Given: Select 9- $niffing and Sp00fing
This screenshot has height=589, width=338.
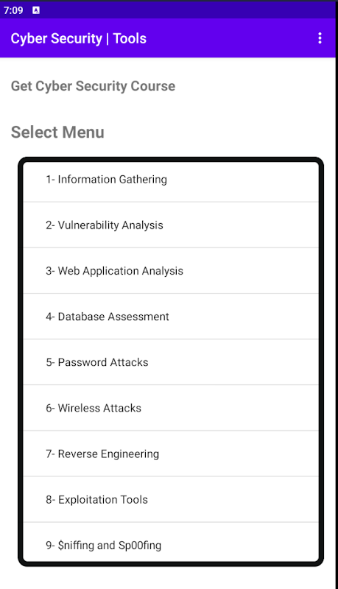Looking at the screenshot, I should (x=171, y=543).
